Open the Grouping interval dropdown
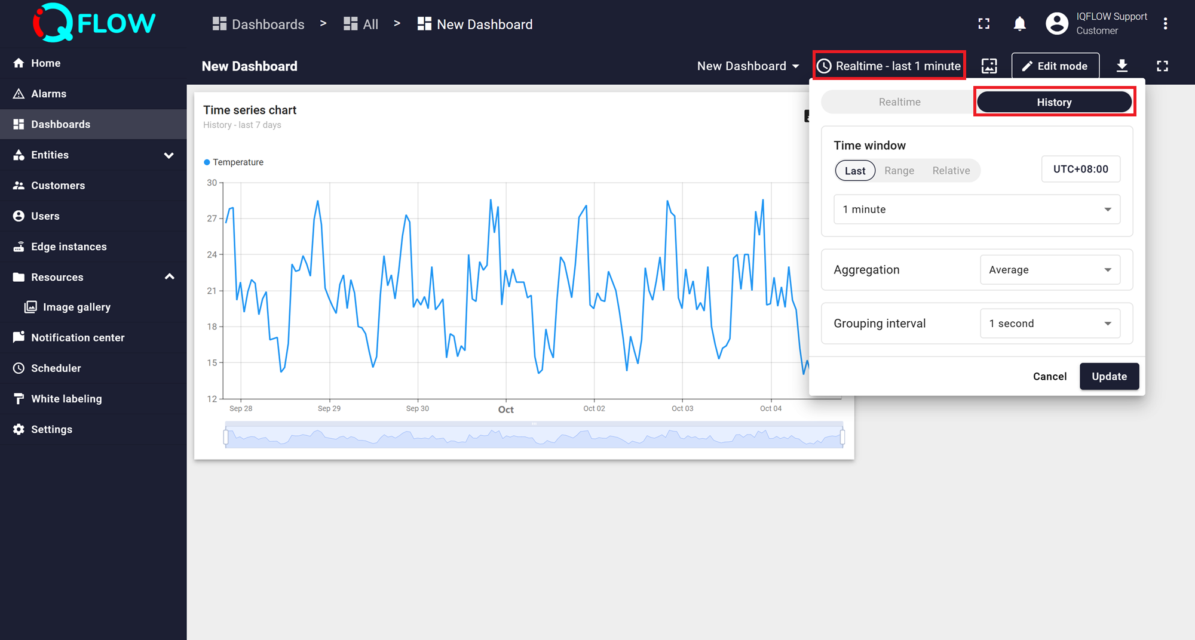This screenshot has width=1195, height=640. 1049,324
